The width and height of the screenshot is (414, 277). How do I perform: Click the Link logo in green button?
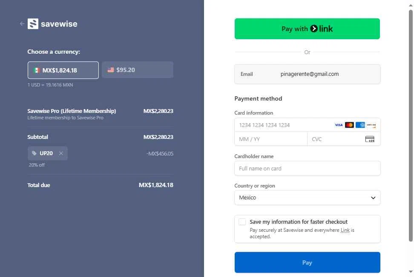321,29
